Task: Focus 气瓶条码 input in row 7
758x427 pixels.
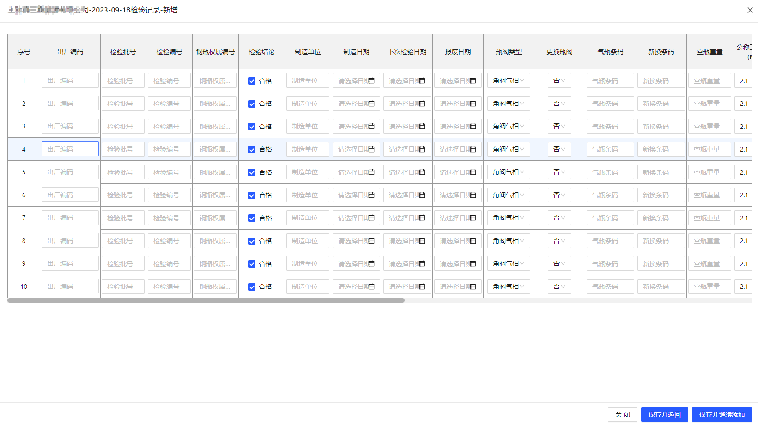Action: click(x=610, y=218)
